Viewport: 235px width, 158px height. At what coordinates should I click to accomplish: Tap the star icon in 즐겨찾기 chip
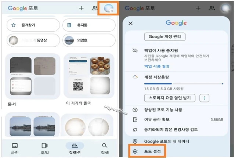(x=14, y=25)
